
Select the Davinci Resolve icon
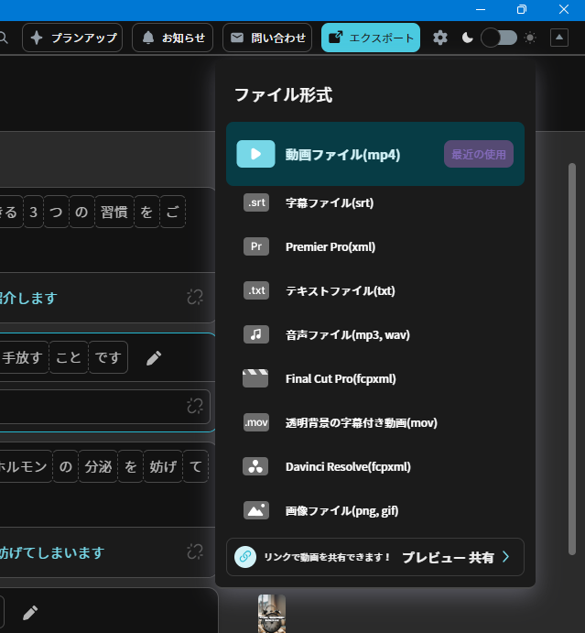255,466
